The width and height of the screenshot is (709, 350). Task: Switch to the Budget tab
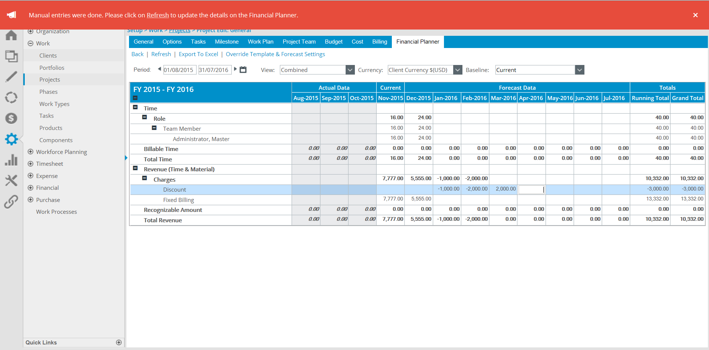point(333,42)
